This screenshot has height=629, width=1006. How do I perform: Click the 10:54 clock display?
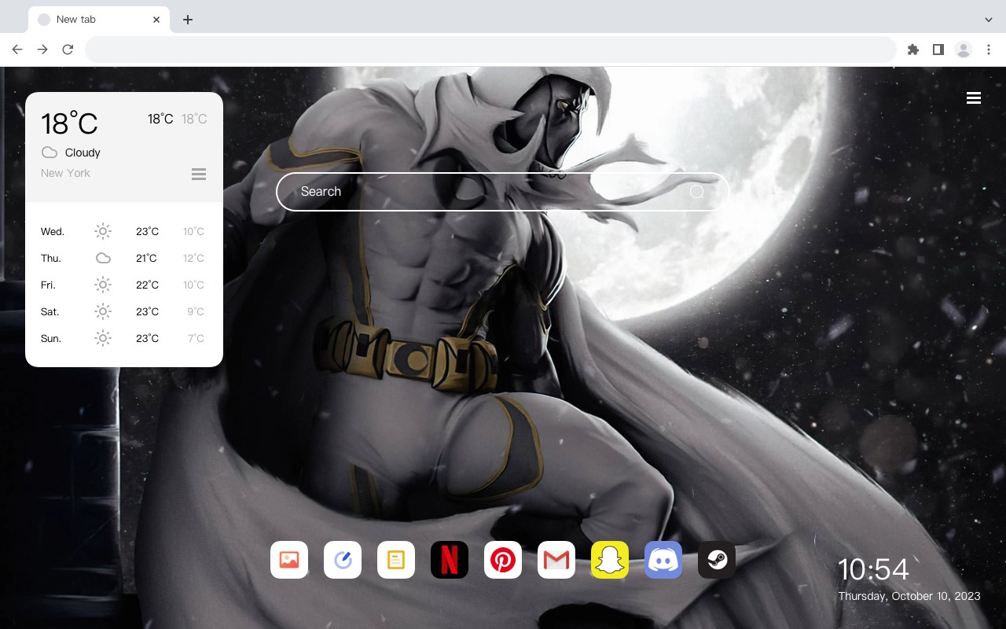pyautogui.click(x=873, y=569)
